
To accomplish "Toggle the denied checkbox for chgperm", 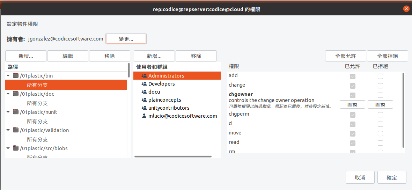I will [x=380, y=115].
